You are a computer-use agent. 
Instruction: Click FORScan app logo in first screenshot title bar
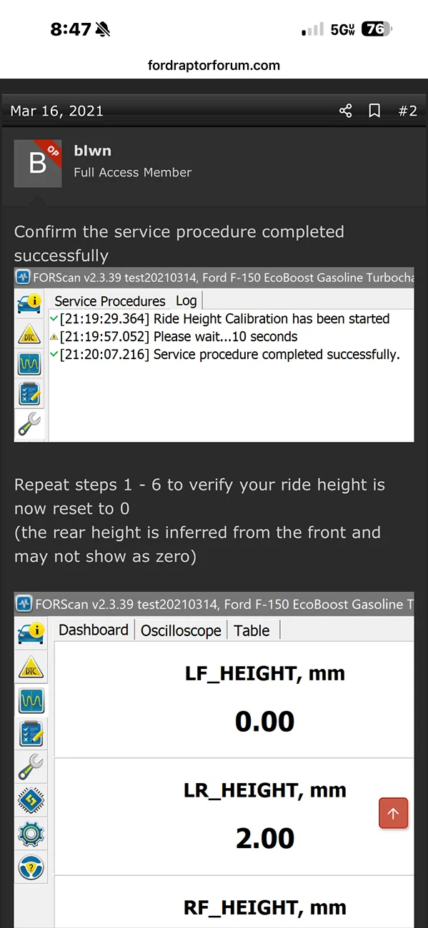(24, 276)
